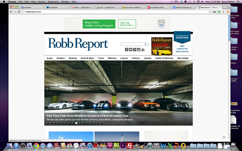Open Finder from the dock

(10, 146)
